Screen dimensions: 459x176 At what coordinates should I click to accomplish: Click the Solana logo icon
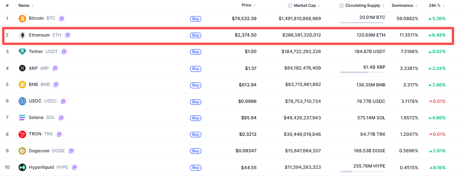click(x=23, y=118)
